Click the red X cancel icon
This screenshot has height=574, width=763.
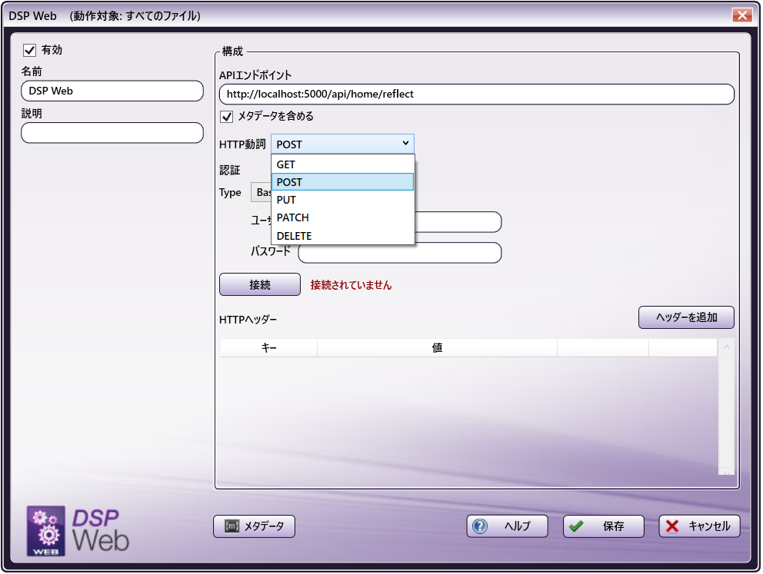pyautogui.click(x=672, y=527)
